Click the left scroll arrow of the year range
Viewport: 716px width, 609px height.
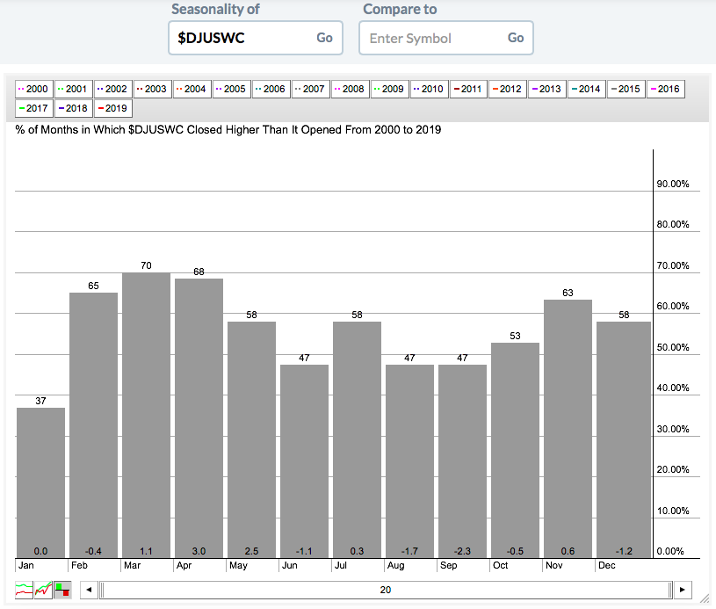(89, 590)
